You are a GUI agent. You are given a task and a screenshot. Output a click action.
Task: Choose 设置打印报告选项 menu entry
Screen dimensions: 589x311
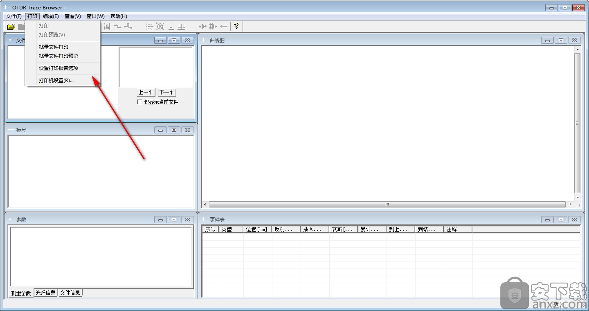[58, 68]
